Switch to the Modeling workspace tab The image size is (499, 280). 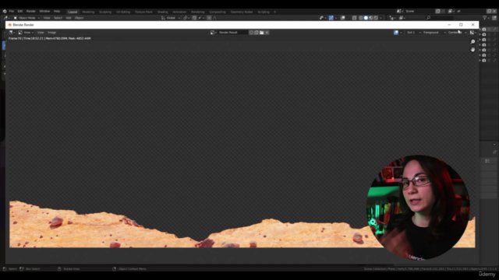point(88,12)
